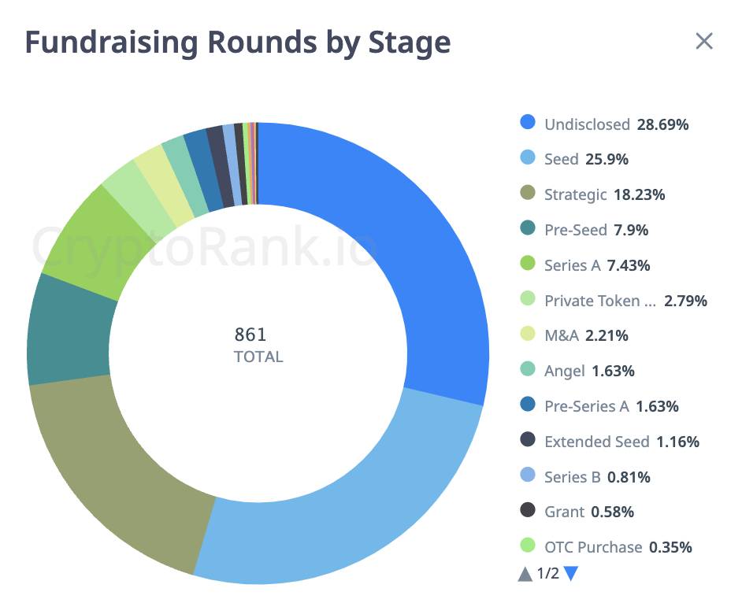Click Pre-Series A legend label
This screenshot has height=614, width=742.
[586, 406]
